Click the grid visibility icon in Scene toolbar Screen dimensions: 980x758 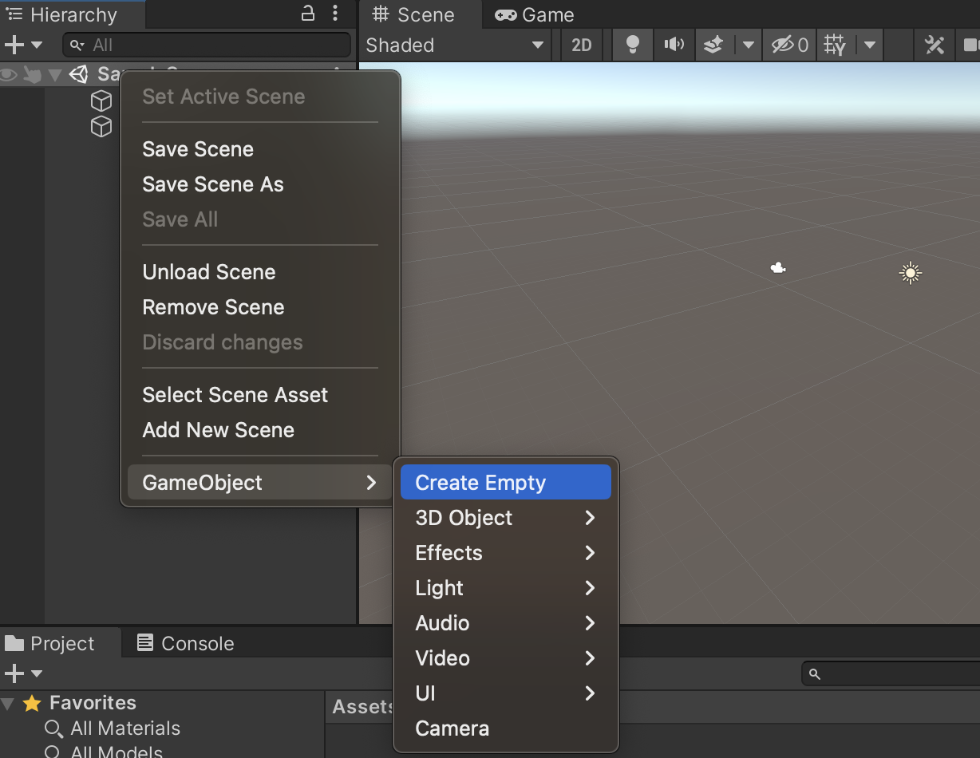click(x=835, y=45)
